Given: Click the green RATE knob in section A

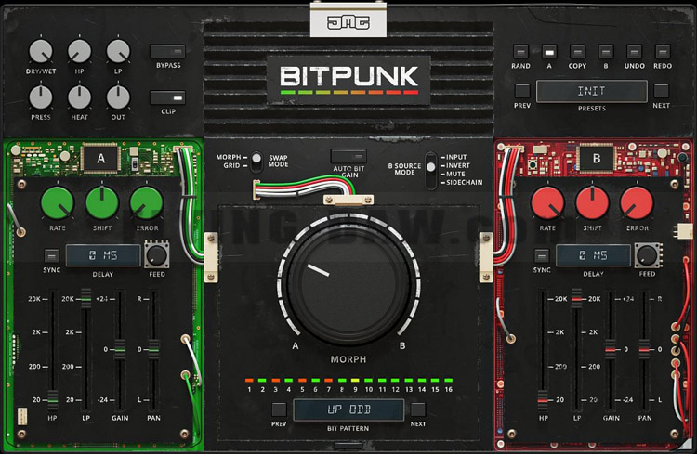Looking at the screenshot, I should (x=58, y=203).
